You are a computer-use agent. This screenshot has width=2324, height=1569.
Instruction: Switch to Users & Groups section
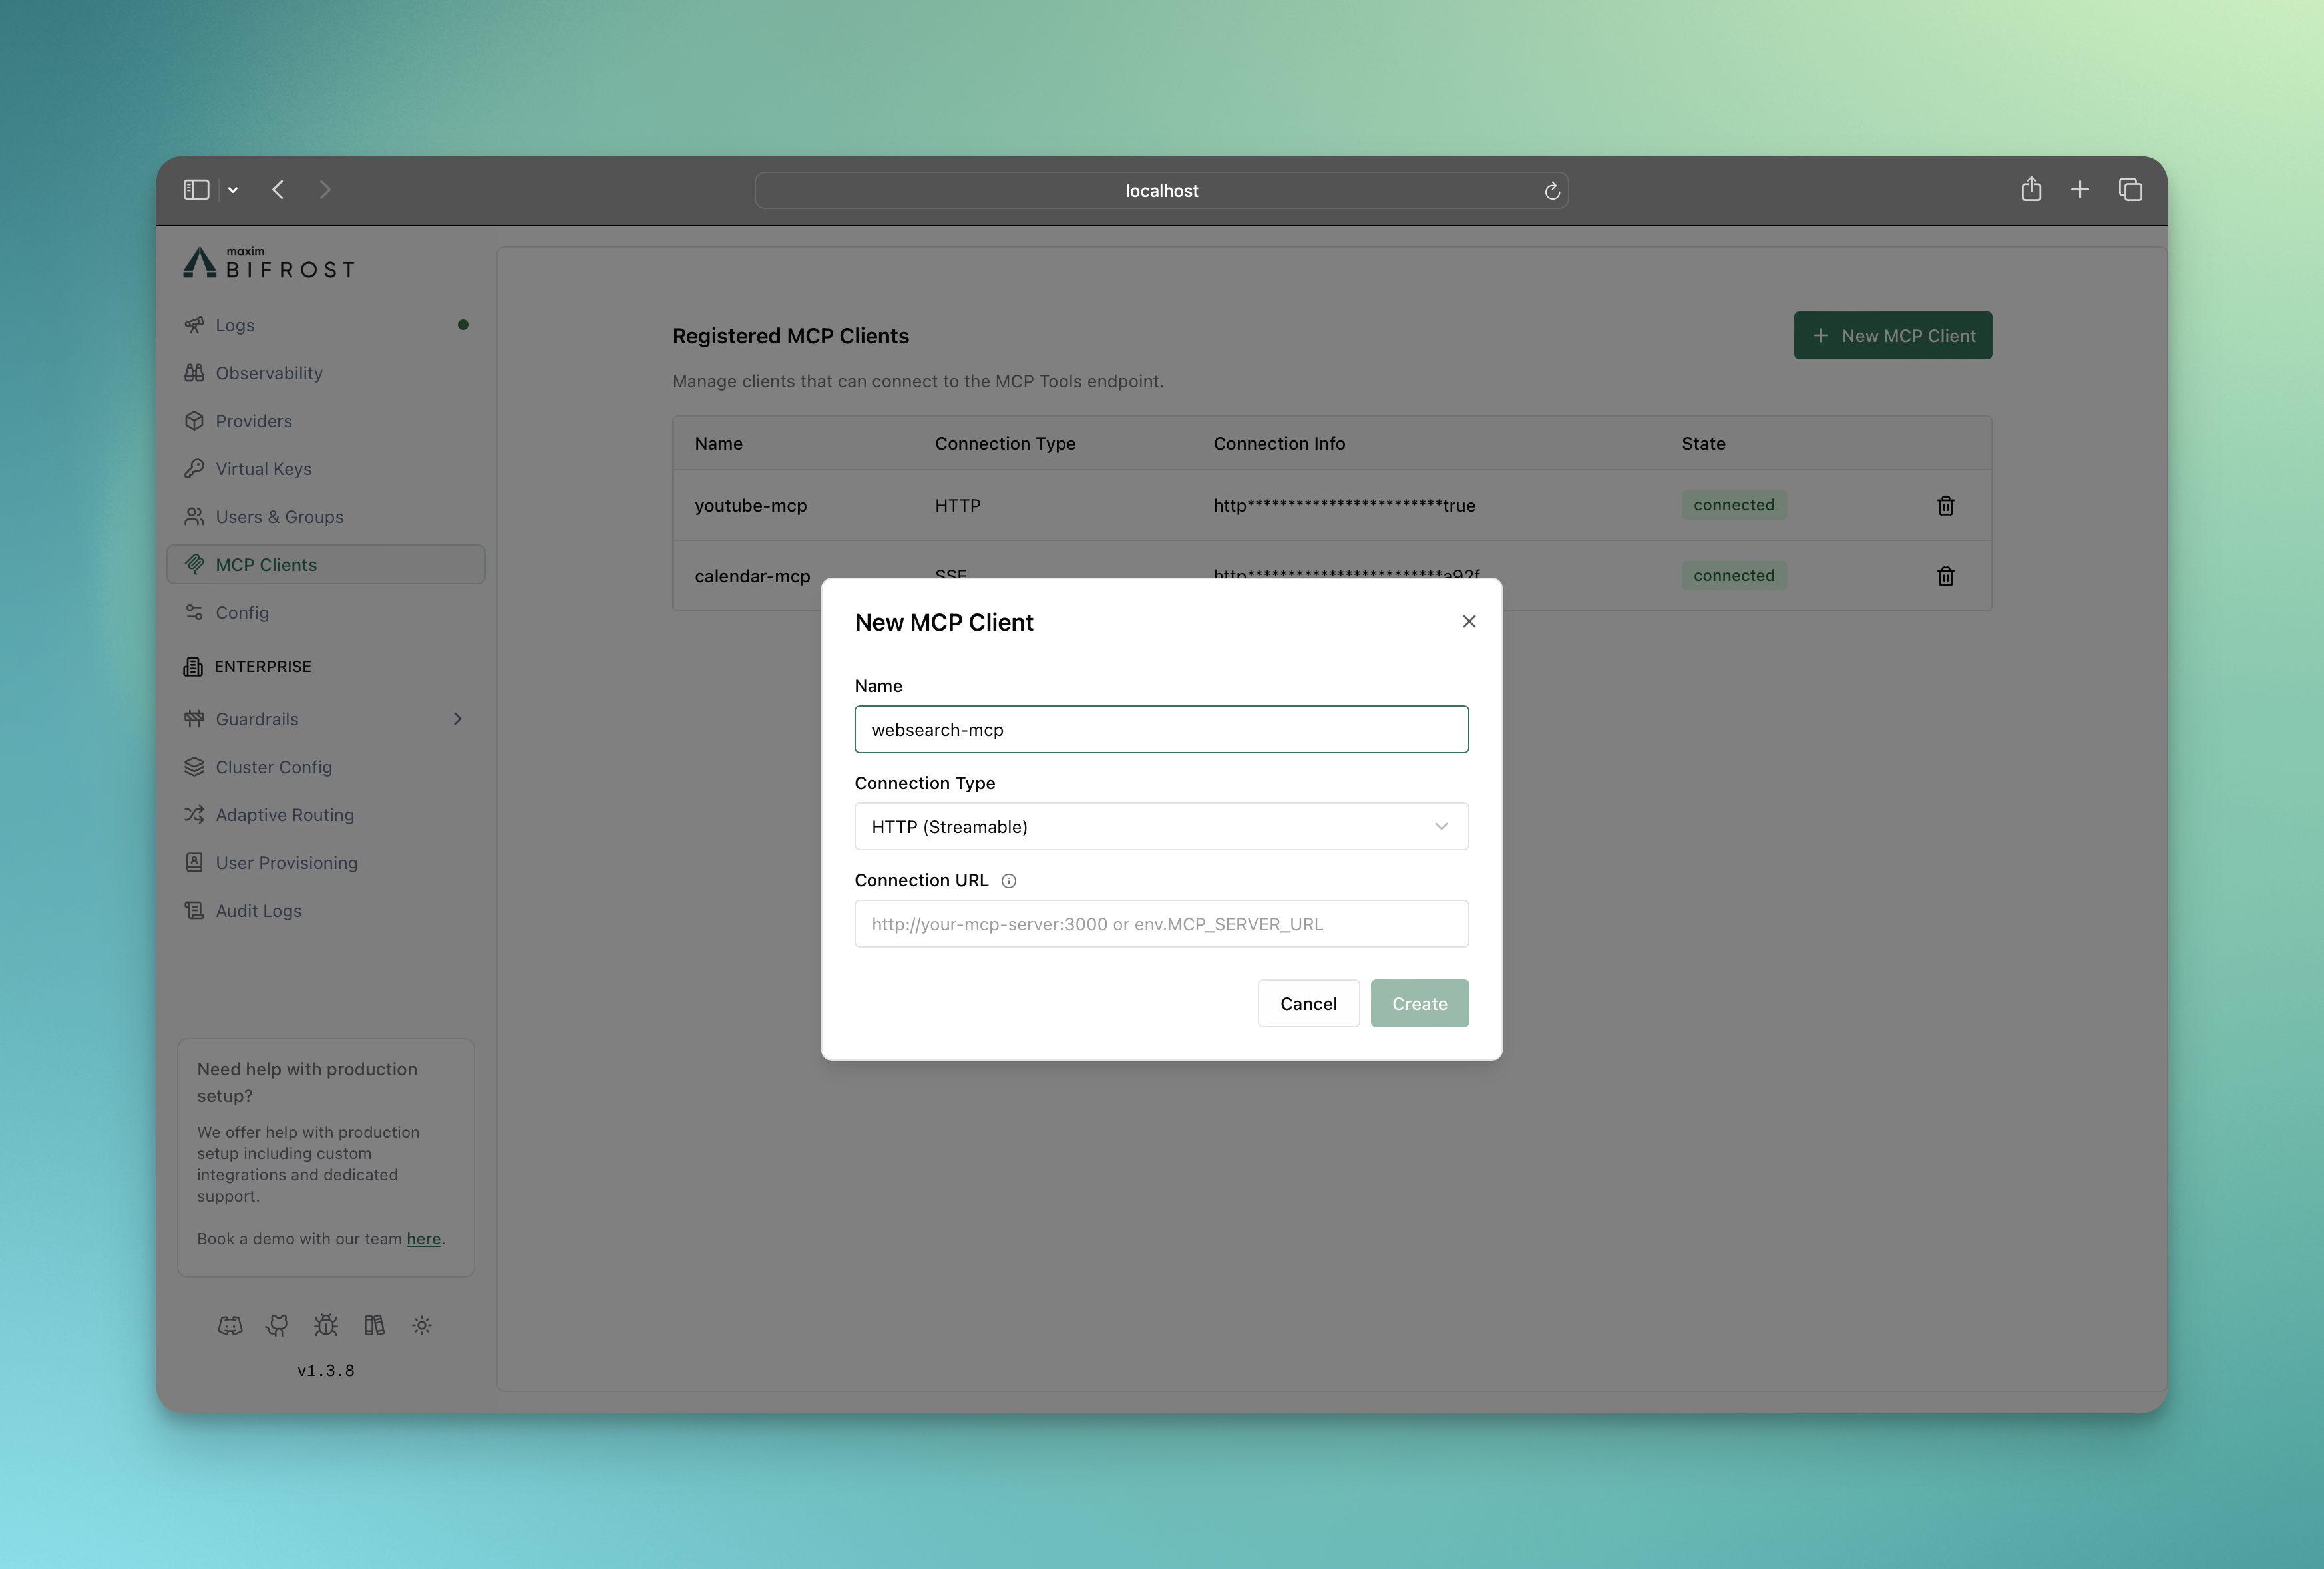click(279, 517)
